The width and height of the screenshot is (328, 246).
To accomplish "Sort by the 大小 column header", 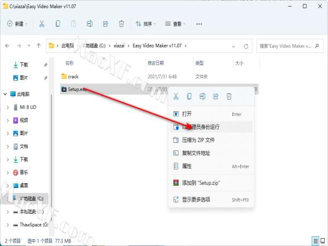I will tap(239, 63).
